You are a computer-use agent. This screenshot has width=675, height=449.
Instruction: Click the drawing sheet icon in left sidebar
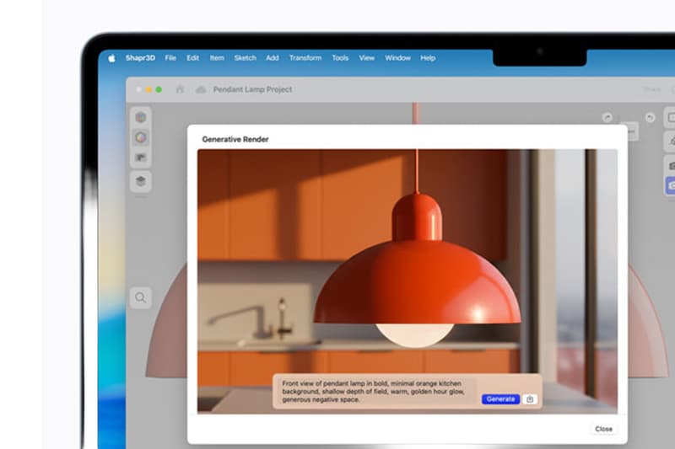(x=141, y=158)
